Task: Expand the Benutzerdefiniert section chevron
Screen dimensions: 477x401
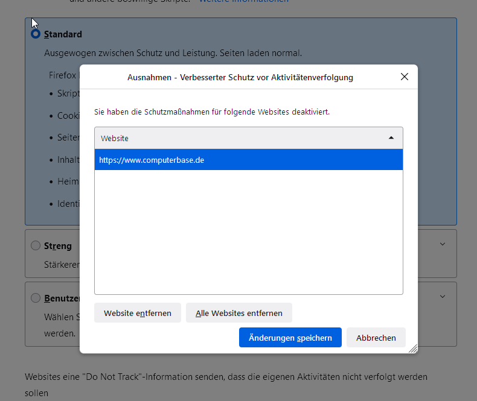Action: 443,297
